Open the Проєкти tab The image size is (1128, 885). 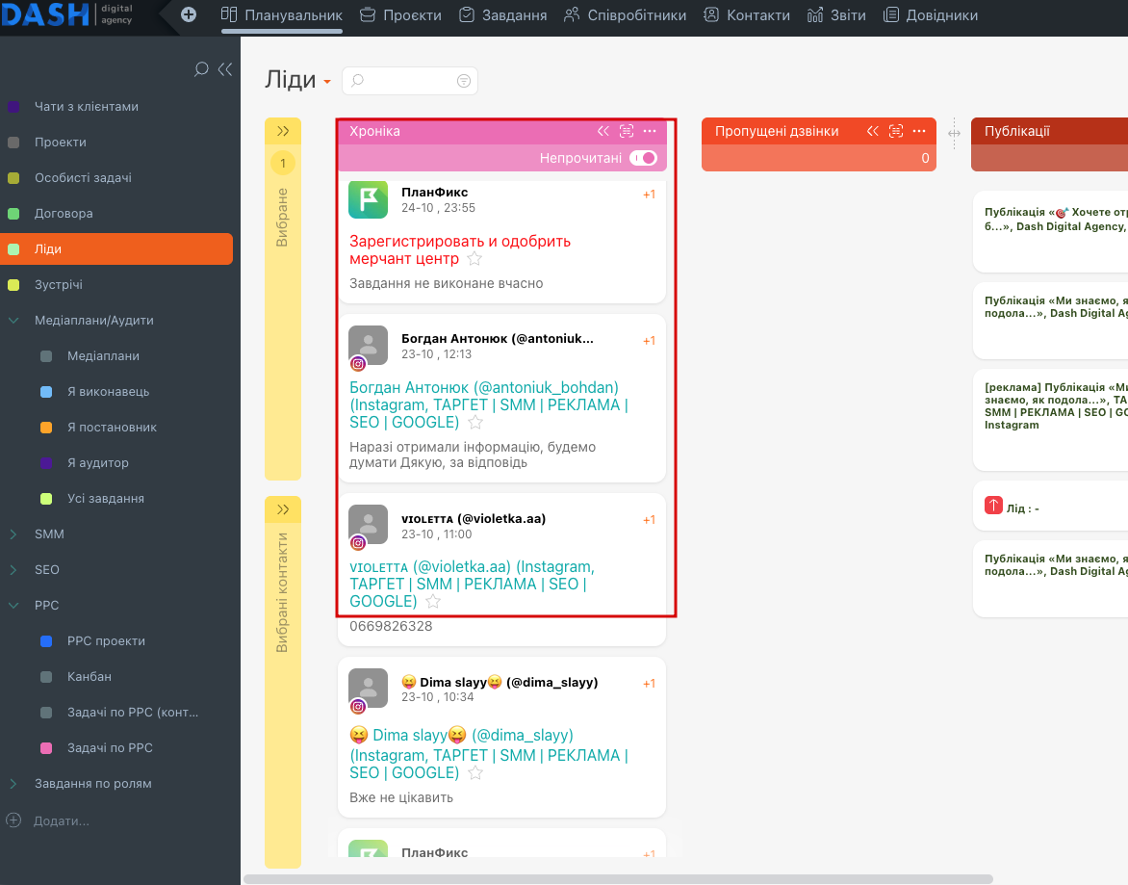pyautogui.click(x=400, y=15)
